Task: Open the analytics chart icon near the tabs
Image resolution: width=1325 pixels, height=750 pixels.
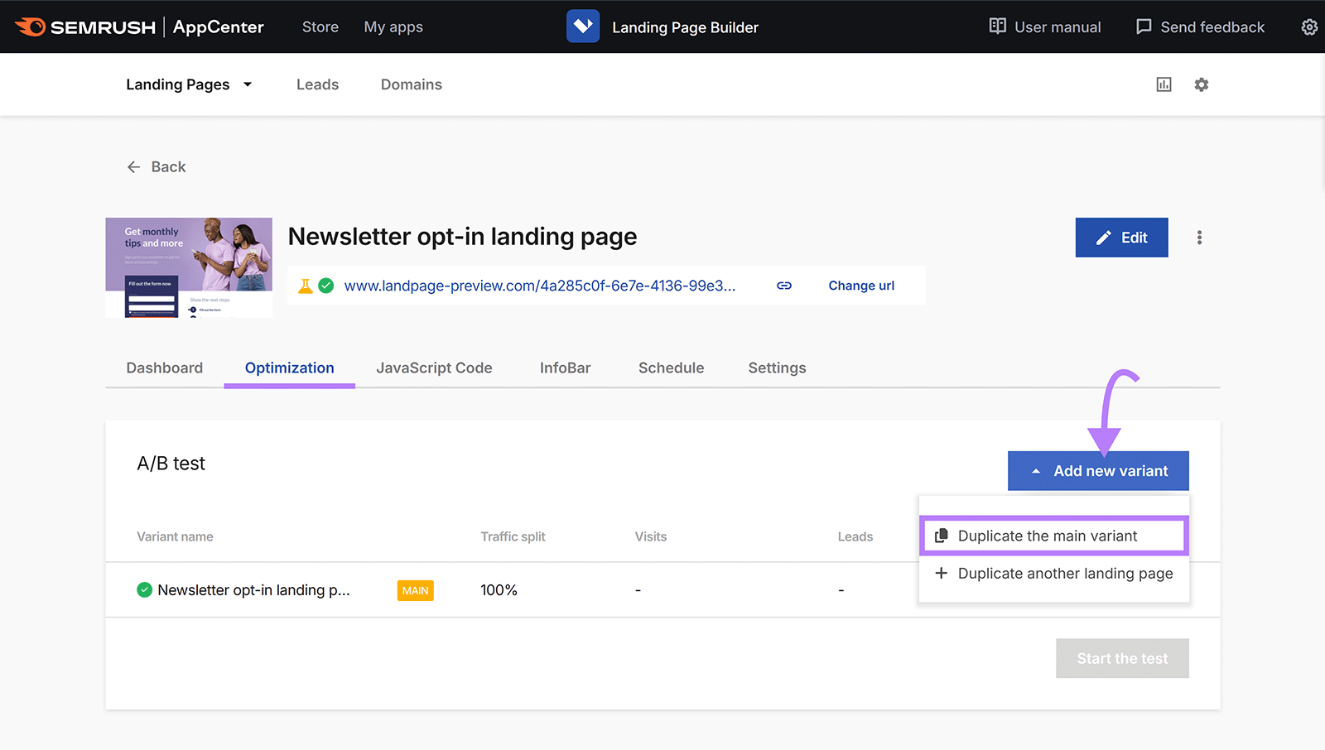Action: pyautogui.click(x=1164, y=84)
